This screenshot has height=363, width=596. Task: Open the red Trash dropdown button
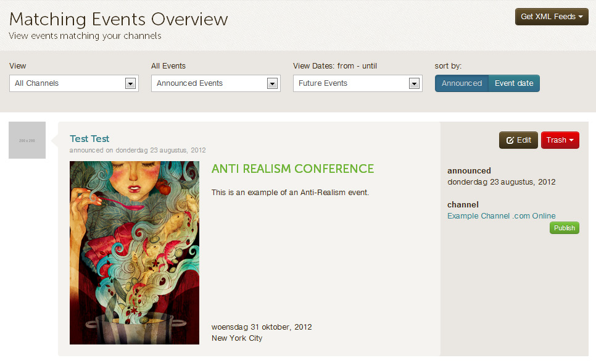pyautogui.click(x=560, y=140)
